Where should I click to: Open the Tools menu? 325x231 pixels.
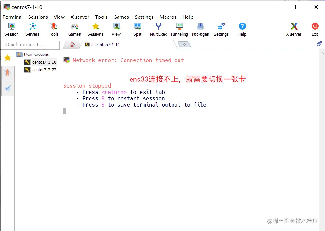[101, 17]
